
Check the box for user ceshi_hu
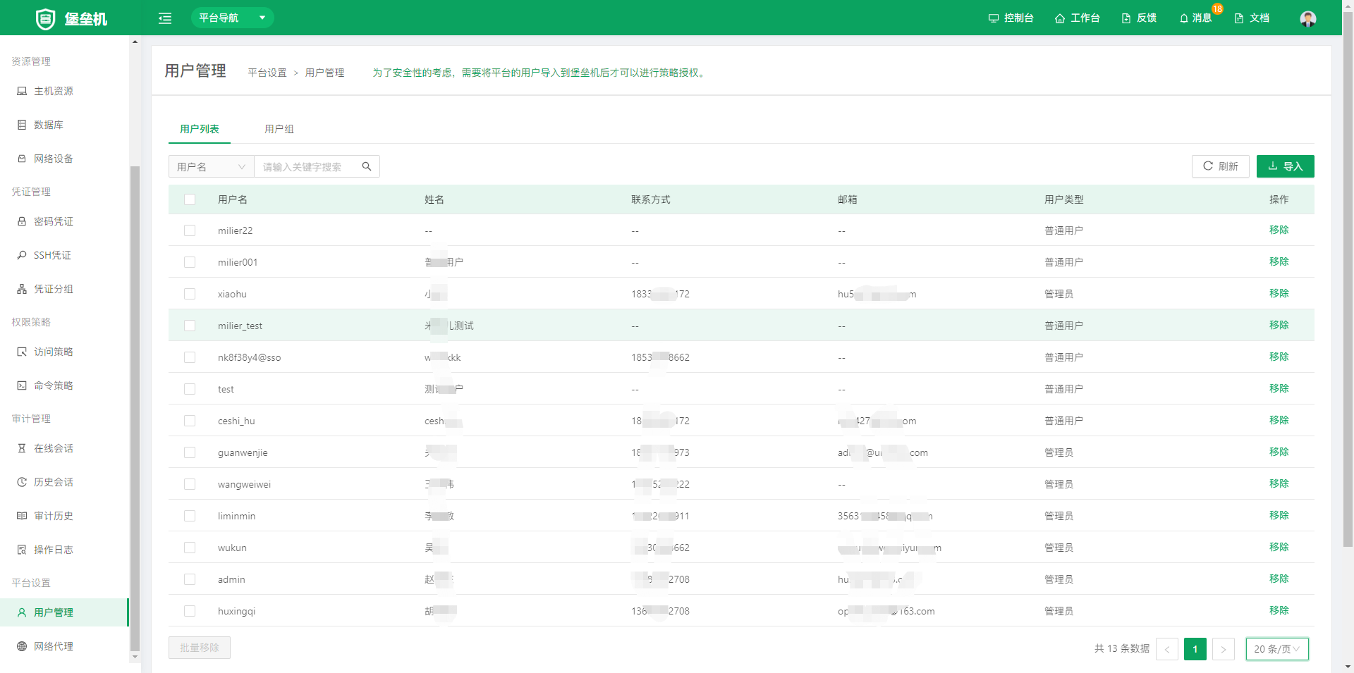click(x=190, y=421)
